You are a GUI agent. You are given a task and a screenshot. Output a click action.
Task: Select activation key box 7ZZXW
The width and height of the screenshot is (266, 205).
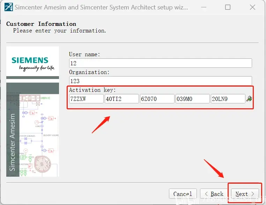86,99
